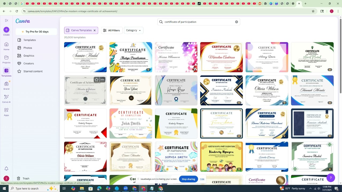Go to Home in sidebar

click(x=6, y=46)
